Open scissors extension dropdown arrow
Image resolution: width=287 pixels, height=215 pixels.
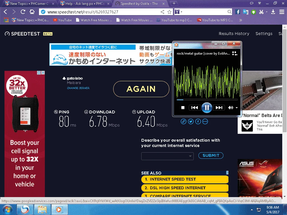267,12
